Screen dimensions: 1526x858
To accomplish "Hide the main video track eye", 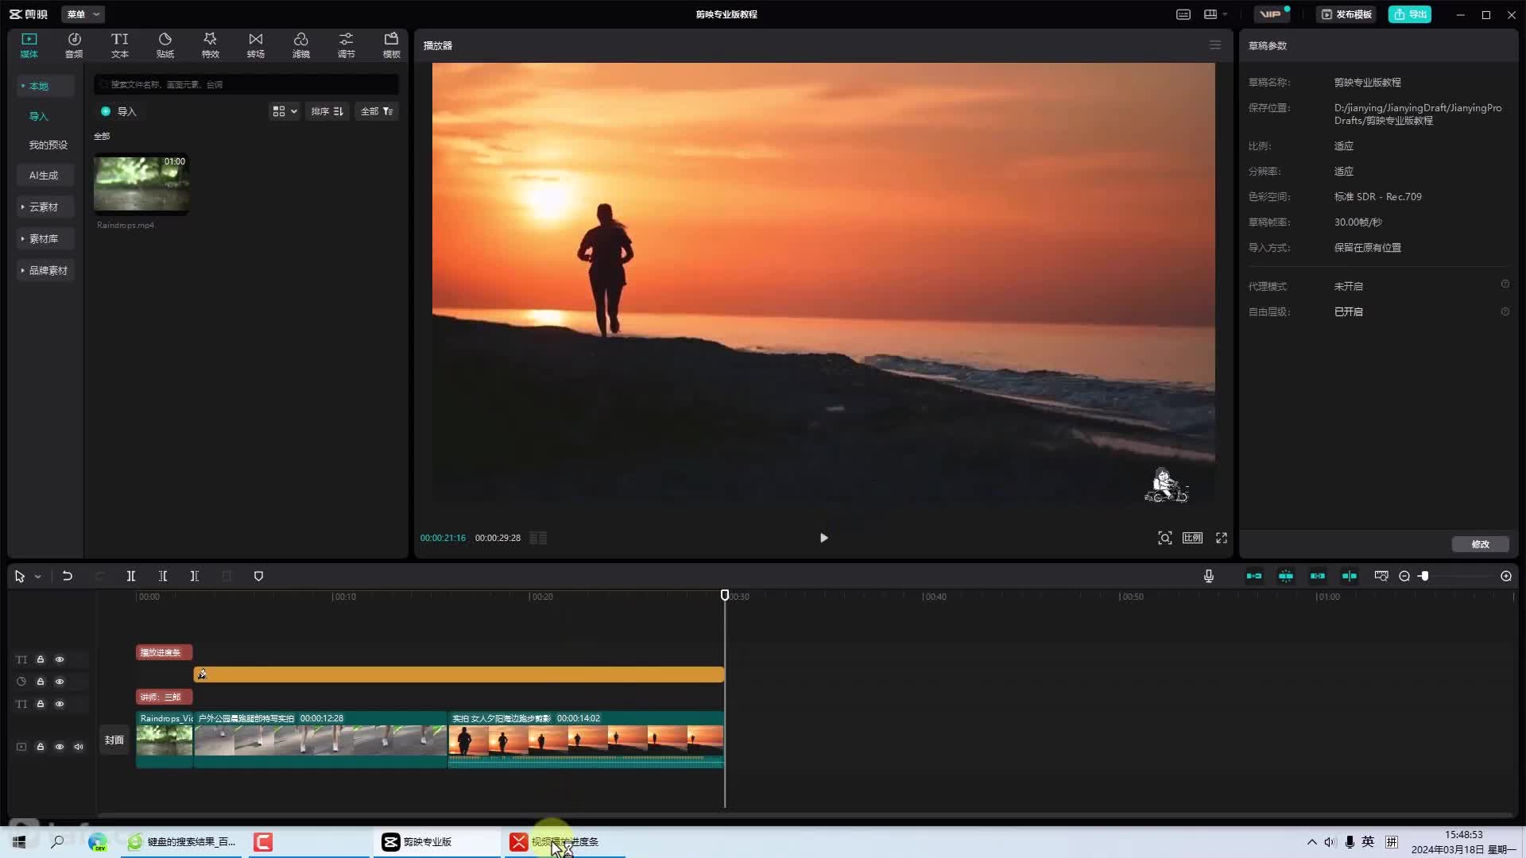I will (x=60, y=747).
